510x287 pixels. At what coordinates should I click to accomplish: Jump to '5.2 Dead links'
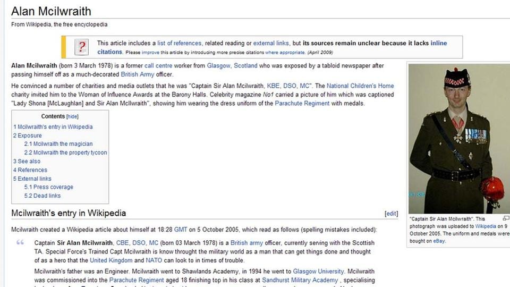42,196
